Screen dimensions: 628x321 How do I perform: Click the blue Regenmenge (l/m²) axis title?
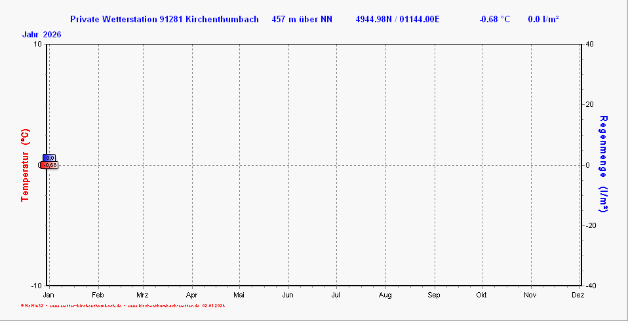pos(603,164)
